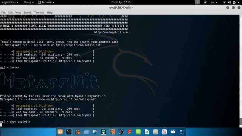
Task: Open the document viewer page dock icon
Action: pos(147,132)
